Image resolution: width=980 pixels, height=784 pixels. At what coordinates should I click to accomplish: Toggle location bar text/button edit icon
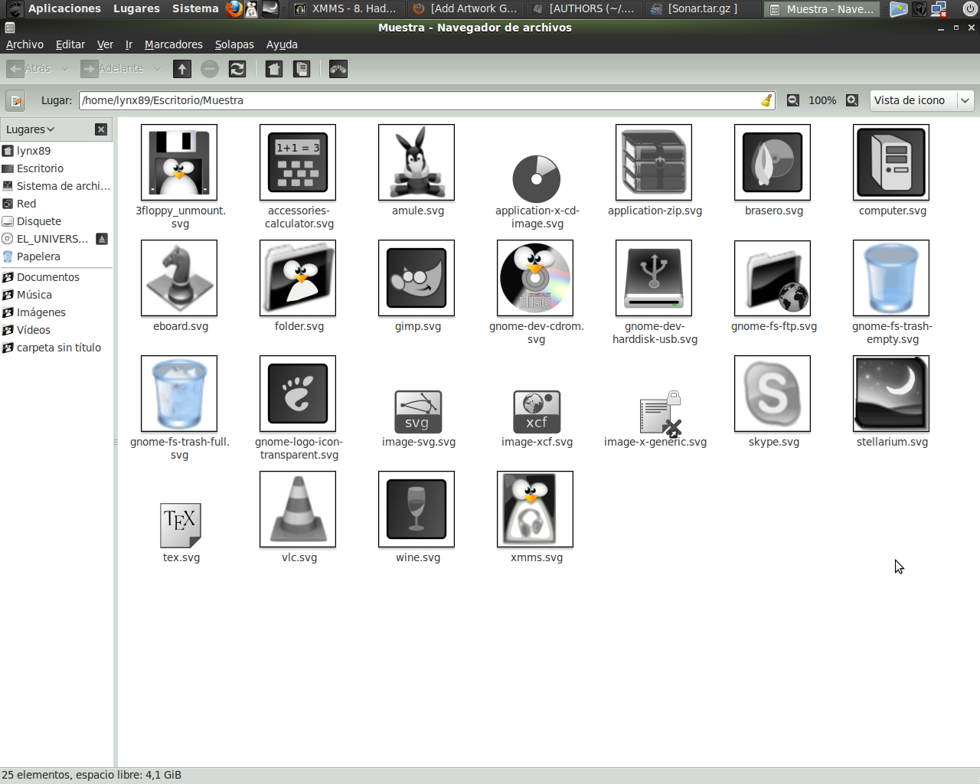(x=16, y=100)
